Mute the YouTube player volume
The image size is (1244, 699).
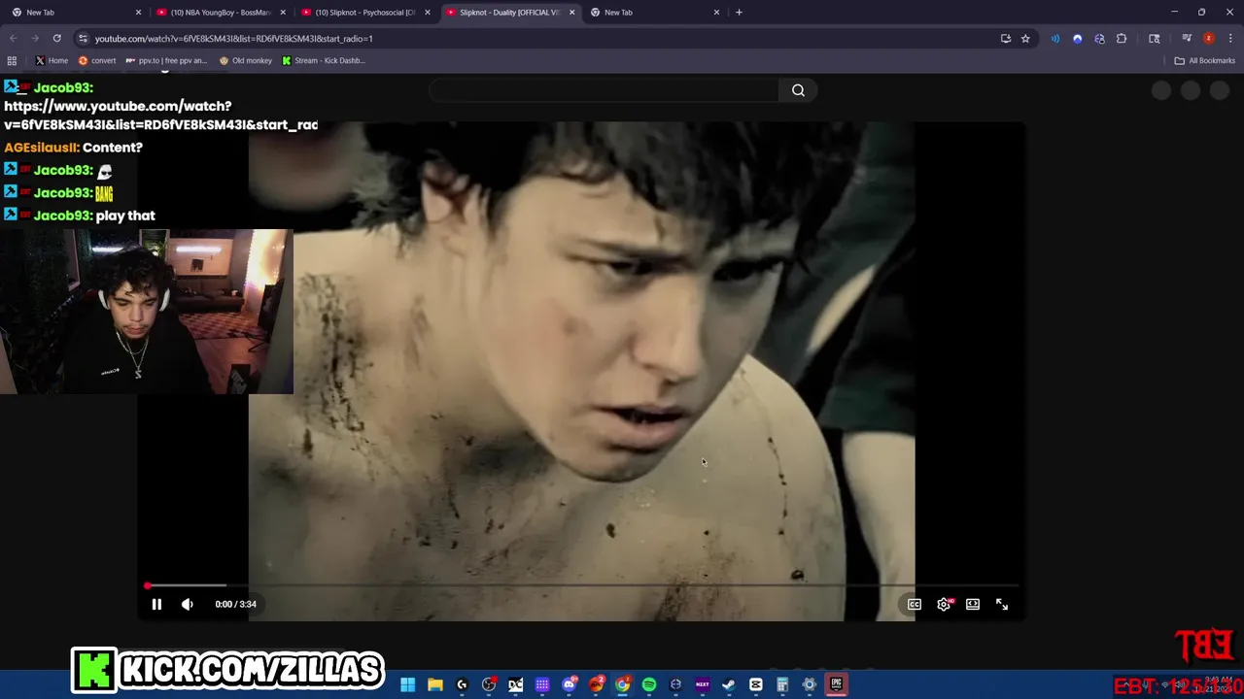pyautogui.click(x=188, y=604)
